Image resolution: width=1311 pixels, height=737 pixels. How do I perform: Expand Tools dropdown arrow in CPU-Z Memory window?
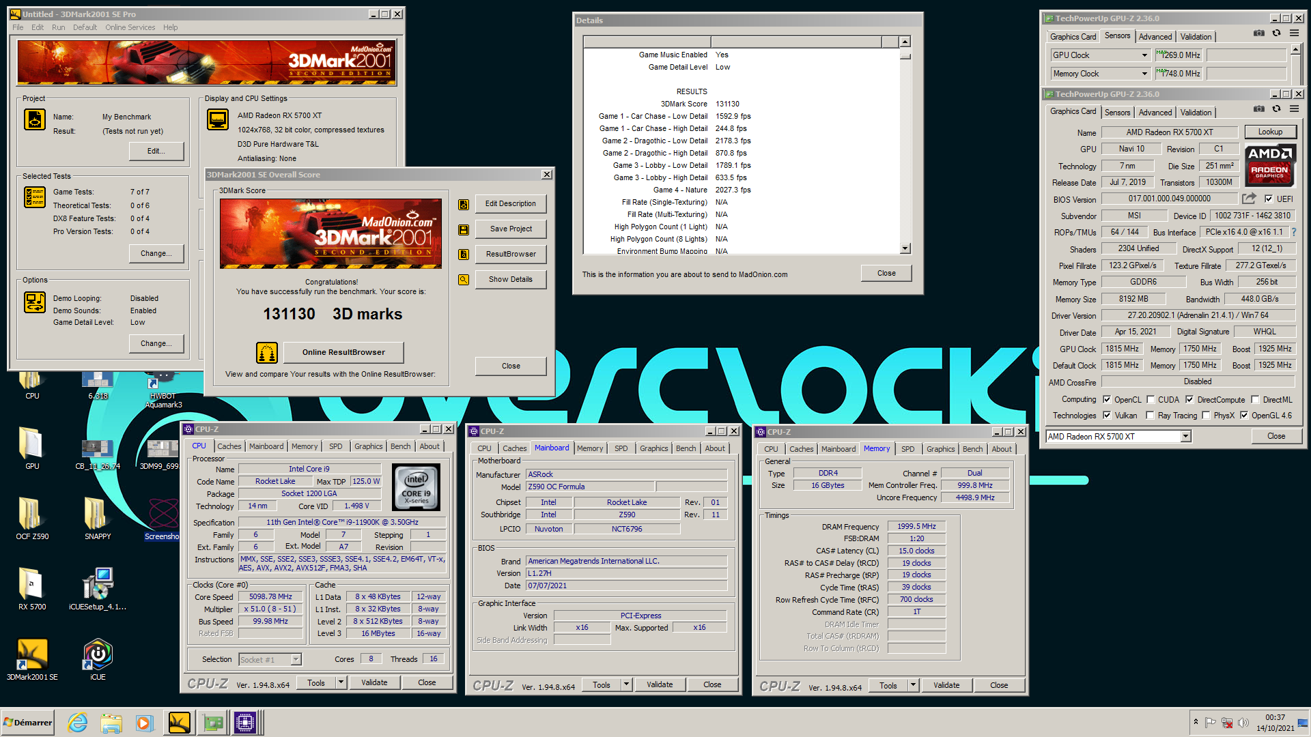click(x=913, y=686)
